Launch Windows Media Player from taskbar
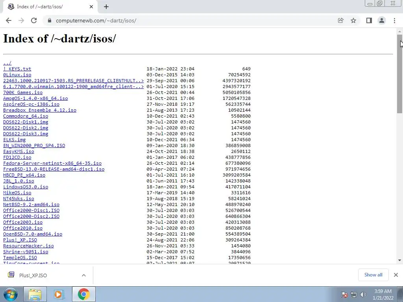This screenshot has height=302, width=403. coord(59,294)
